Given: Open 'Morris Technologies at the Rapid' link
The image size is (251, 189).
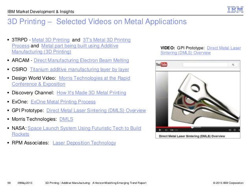Looking at the screenshot, I should 94,78.
